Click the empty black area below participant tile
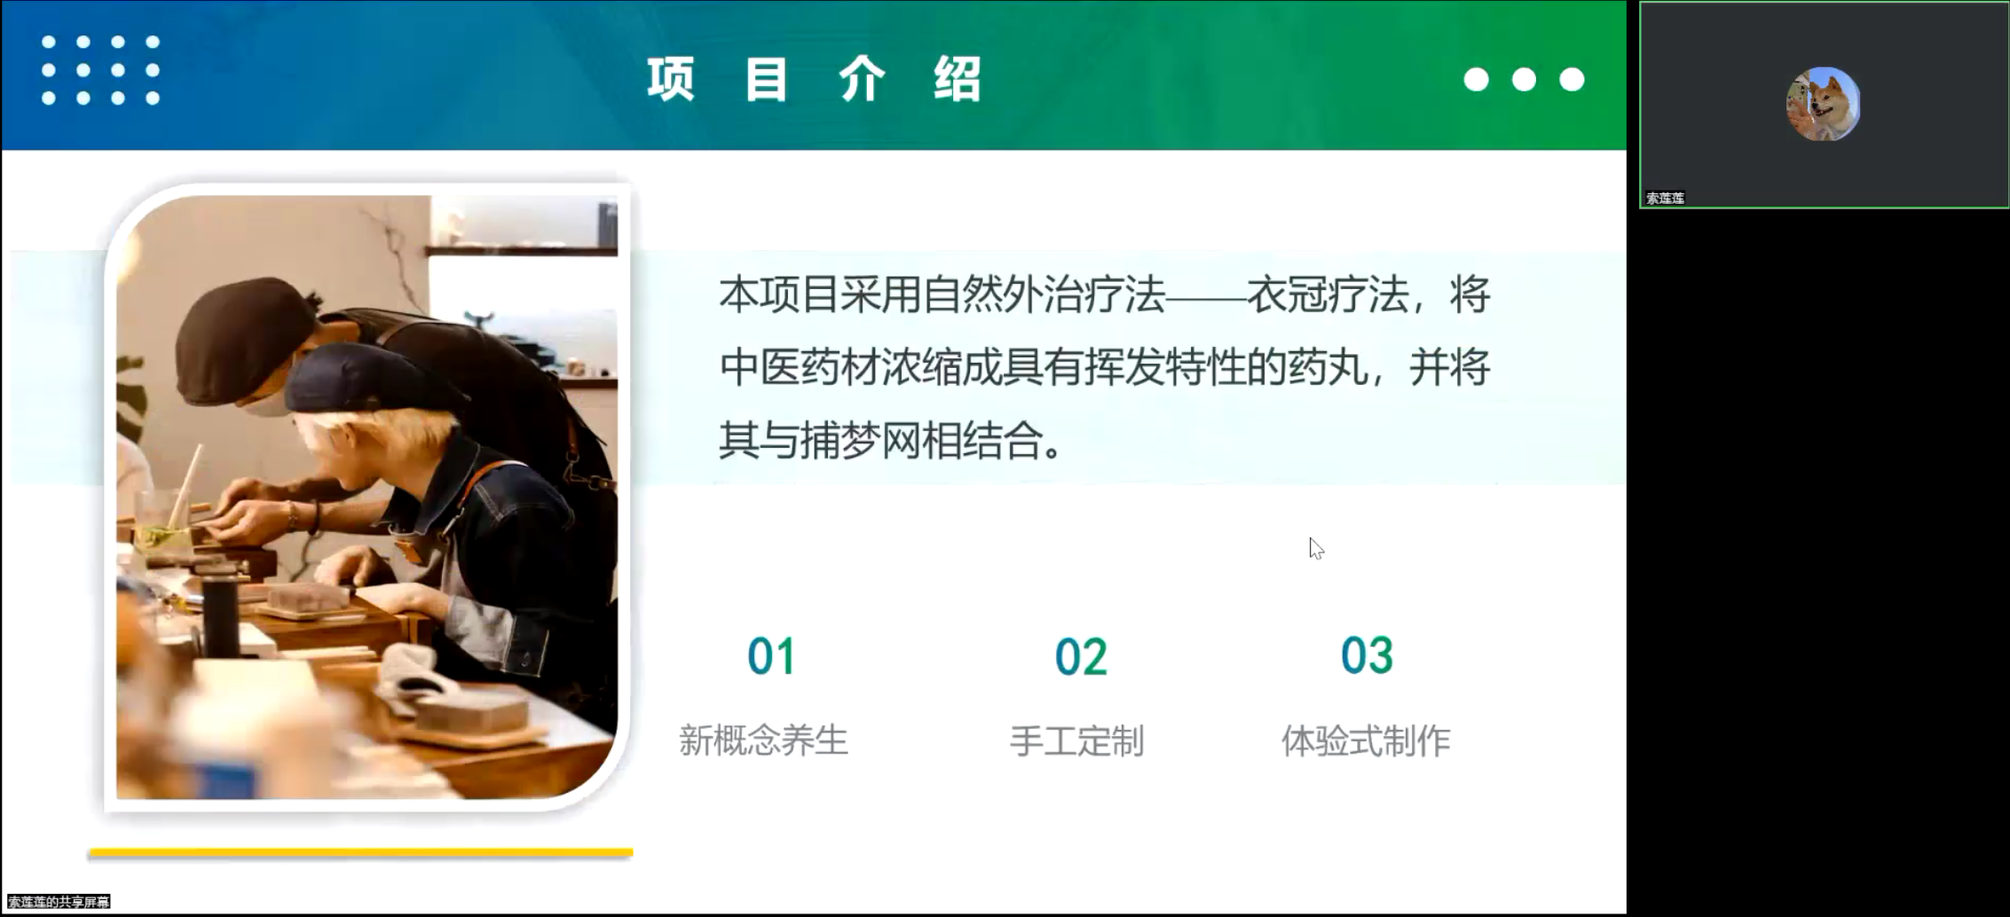Screen dimensions: 2010x917 1819,559
